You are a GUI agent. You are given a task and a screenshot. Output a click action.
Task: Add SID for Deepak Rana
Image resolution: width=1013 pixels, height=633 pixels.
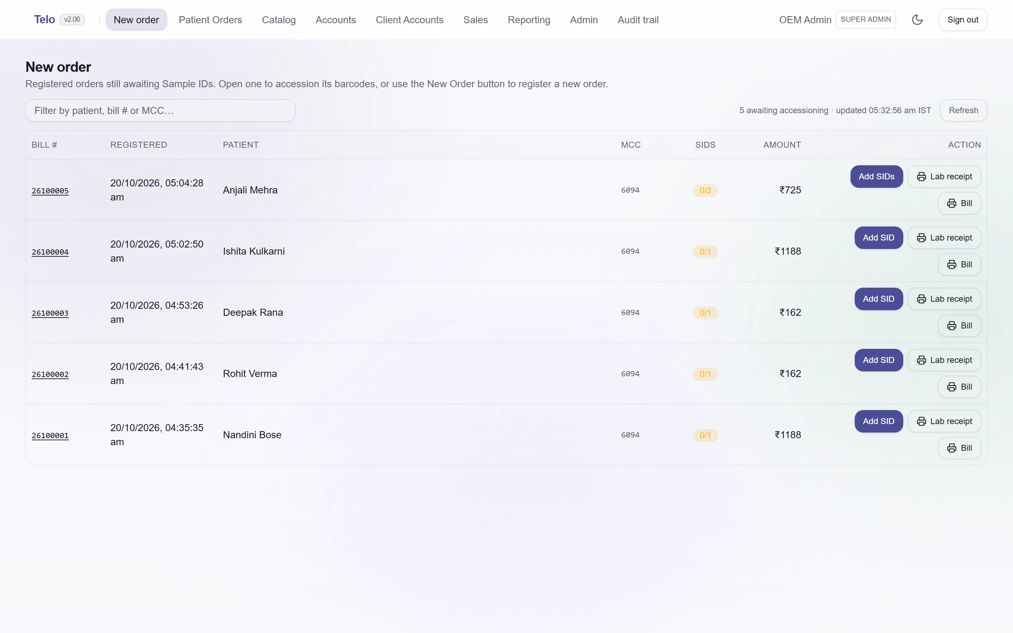coord(879,299)
